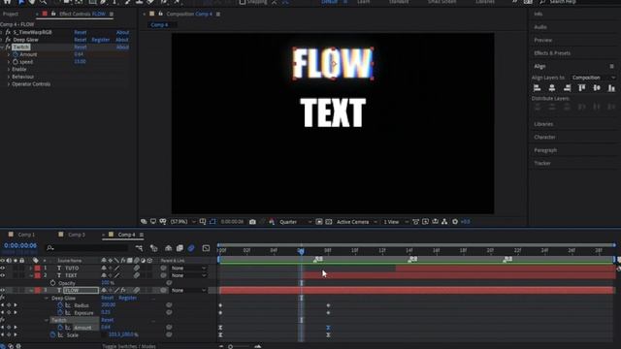Screen dimensions: 621x349
Task: Add keyframe diamond on Exposure row
Action: 9,312
